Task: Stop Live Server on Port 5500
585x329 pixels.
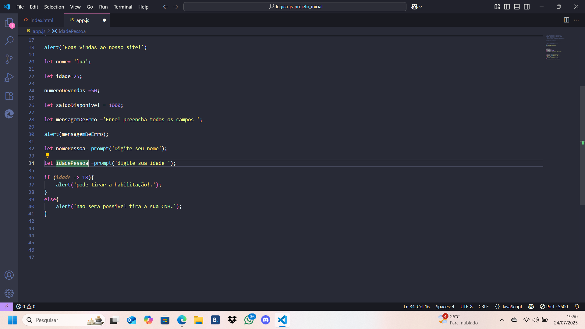Action: [x=554, y=306]
